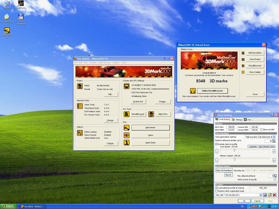Click the BIOS GPU value field

pyautogui.click(x=231, y=127)
